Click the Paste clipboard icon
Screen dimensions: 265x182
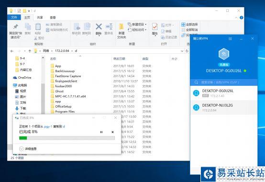click(38, 27)
